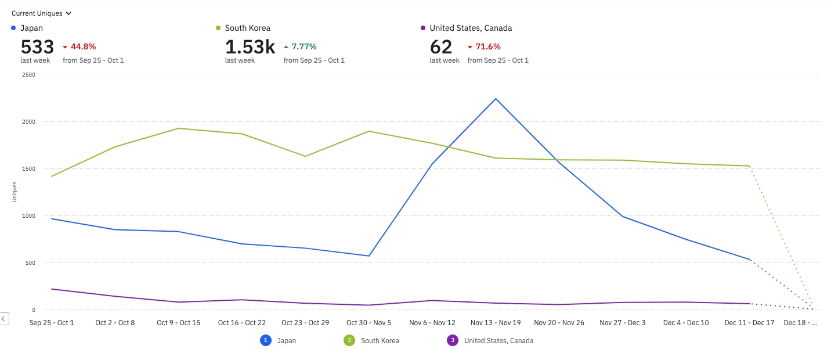Click the Japan line peak above 2000

(x=496, y=99)
